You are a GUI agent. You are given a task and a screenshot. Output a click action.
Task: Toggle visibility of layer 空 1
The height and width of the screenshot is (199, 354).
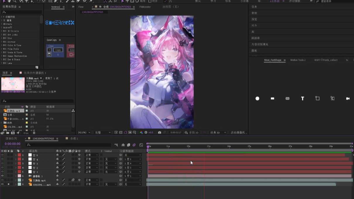[2, 172]
